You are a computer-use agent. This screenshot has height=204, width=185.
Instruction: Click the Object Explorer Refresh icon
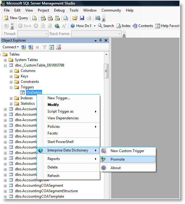[x=51, y=47]
